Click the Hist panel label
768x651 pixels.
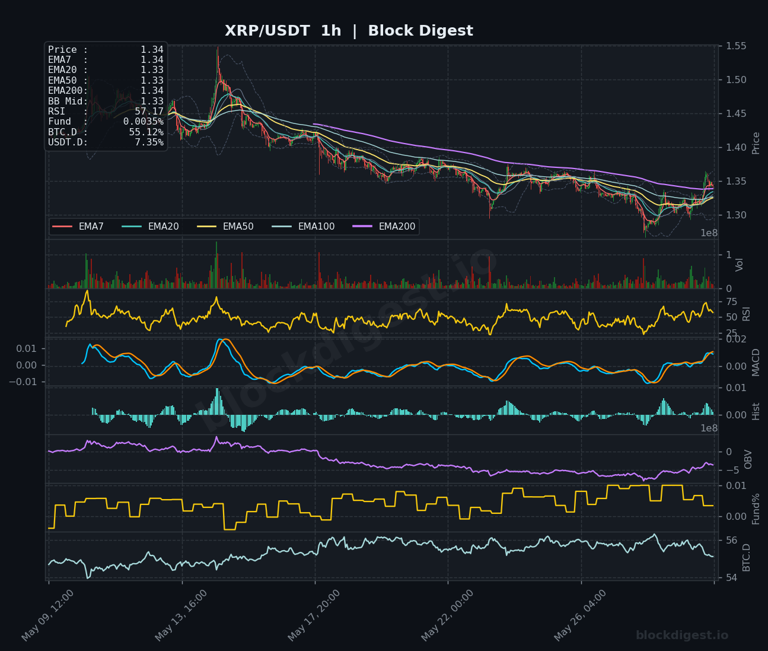tap(756, 411)
